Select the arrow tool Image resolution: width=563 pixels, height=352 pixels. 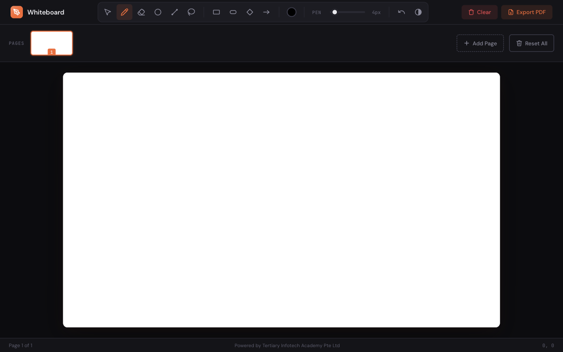coord(267,12)
